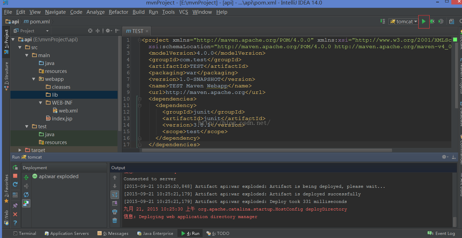Open the Run panel gear settings
The image size is (462, 238).
click(x=445, y=157)
